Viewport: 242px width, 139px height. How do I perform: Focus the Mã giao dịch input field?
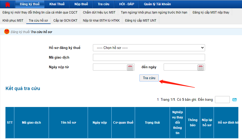[149, 58]
